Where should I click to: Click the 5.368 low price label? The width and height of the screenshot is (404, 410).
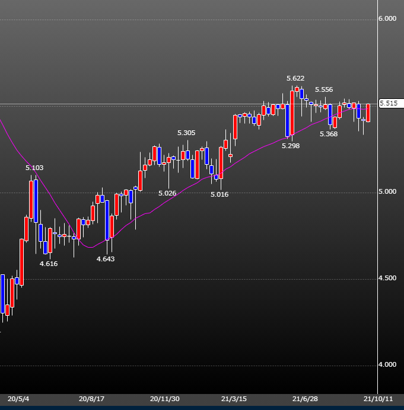coord(329,134)
